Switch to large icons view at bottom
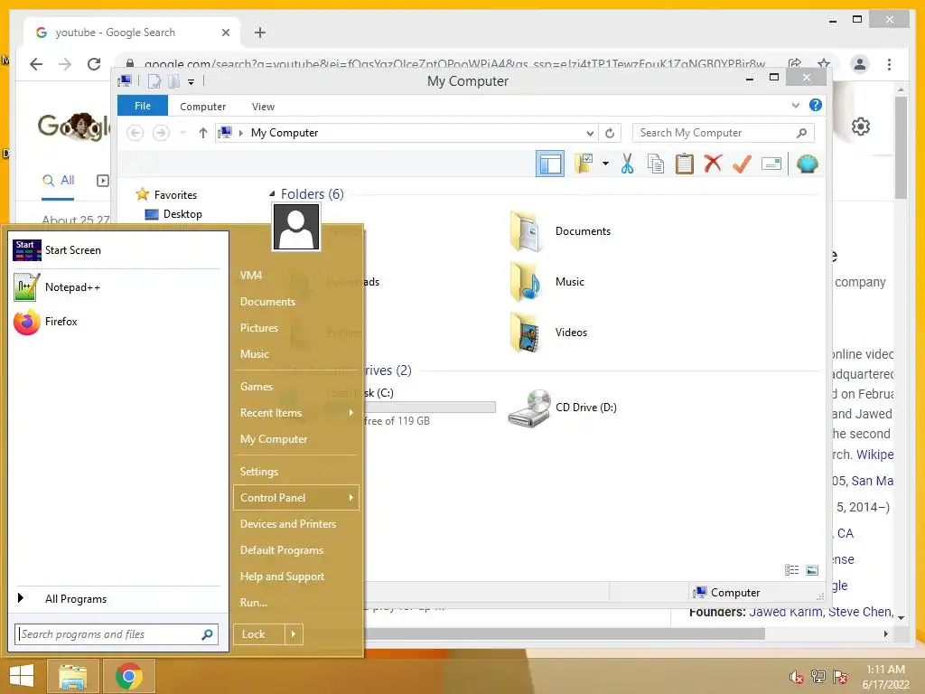 pyautogui.click(x=812, y=569)
